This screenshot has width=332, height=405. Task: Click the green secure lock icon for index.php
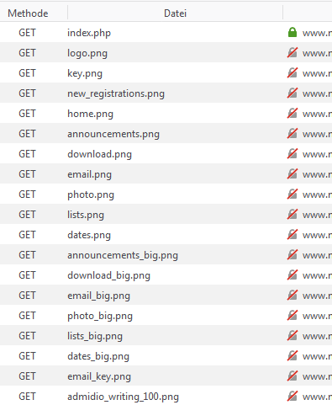pyautogui.click(x=292, y=32)
